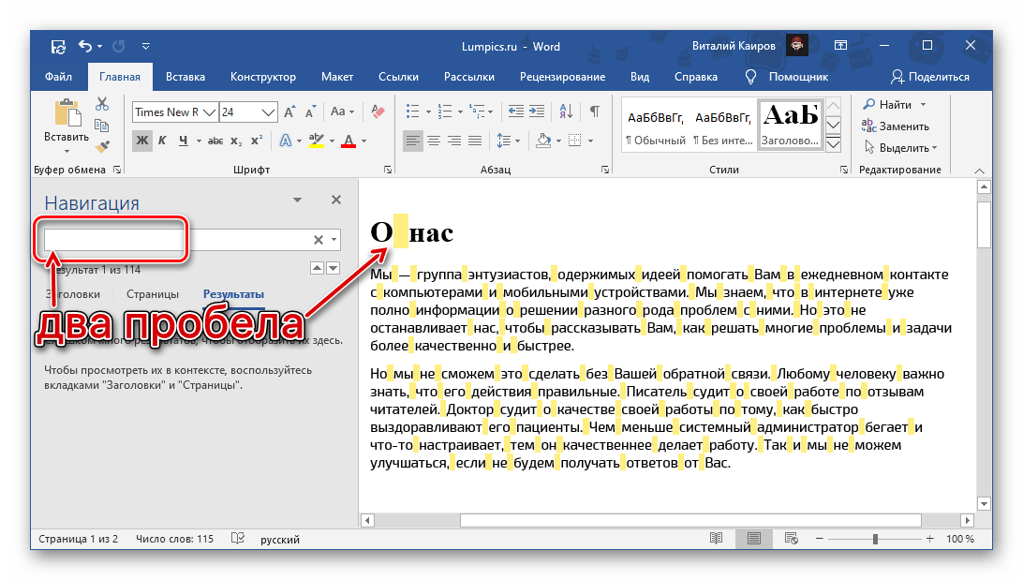Viewport: 1023px width, 580px height.
Task: Expand the styles gallery
Action: coord(833,144)
